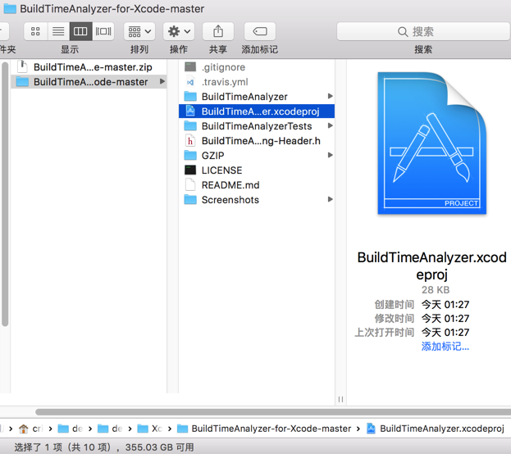The height and width of the screenshot is (454, 511).
Task: Click the 添加标记... link in preview
Action: pos(445,346)
